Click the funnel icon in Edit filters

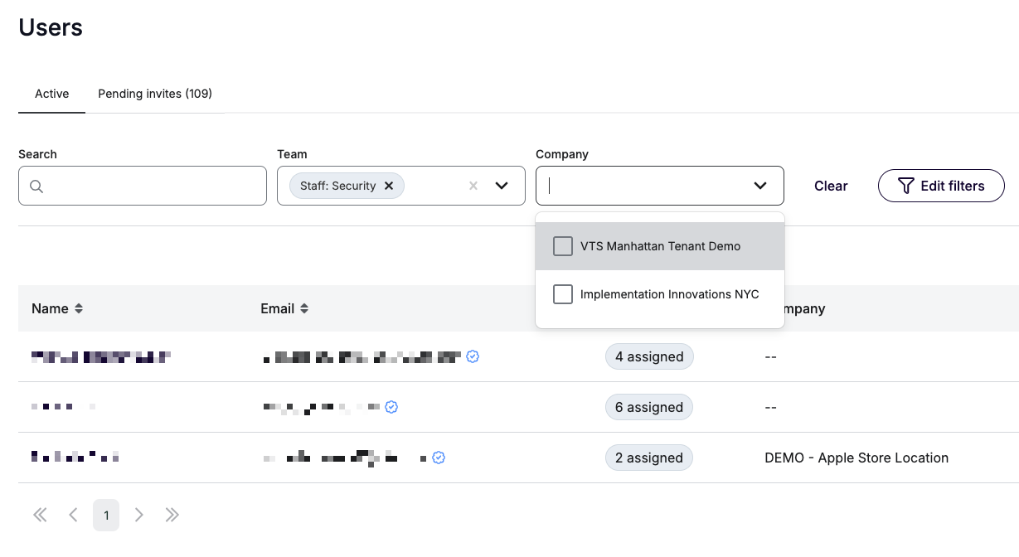pos(906,186)
